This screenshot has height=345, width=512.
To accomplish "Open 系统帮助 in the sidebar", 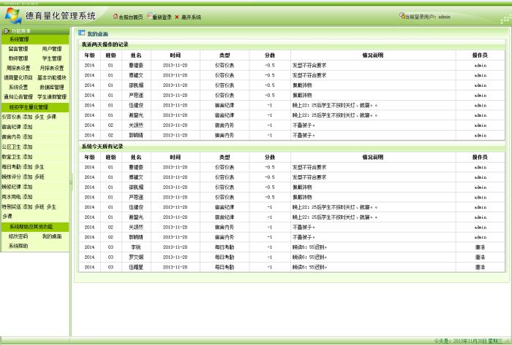I will pyautogui.click(x=18, y=246).
